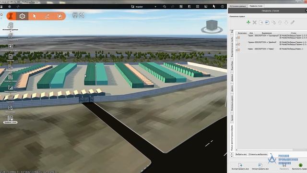Image resolution: width=307 pixels, height=173 pixels.
Task: Select the build and manage model tool group
Action: coord(23,16)
